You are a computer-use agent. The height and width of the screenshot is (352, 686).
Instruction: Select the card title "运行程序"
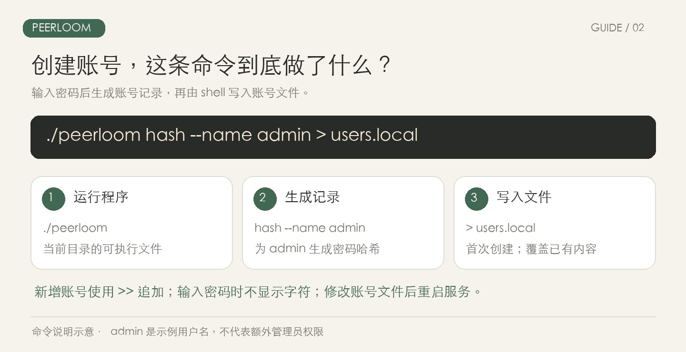[101, 197]
